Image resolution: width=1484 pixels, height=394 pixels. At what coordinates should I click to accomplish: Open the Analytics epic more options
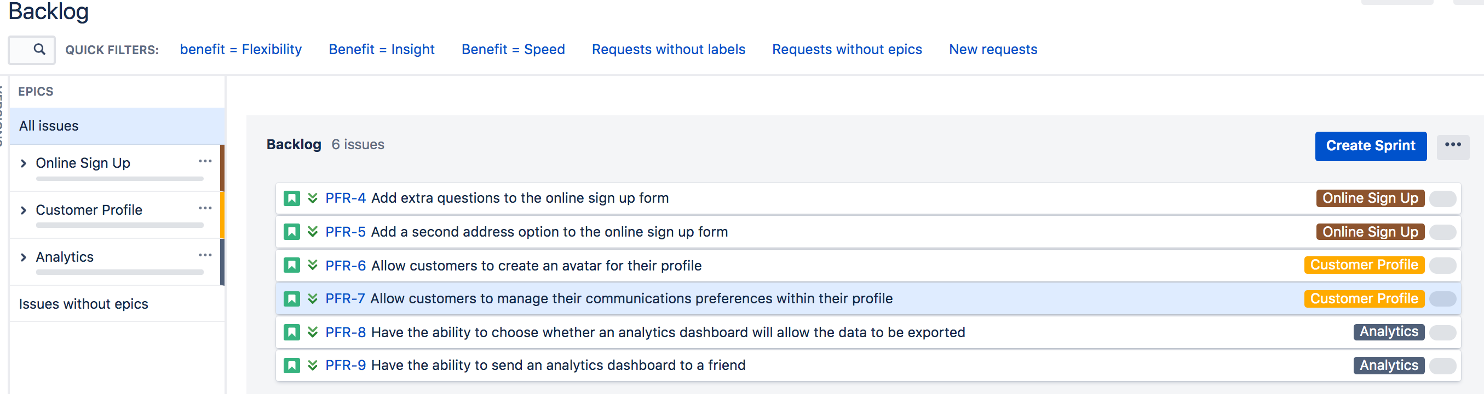tap(205, 255)
